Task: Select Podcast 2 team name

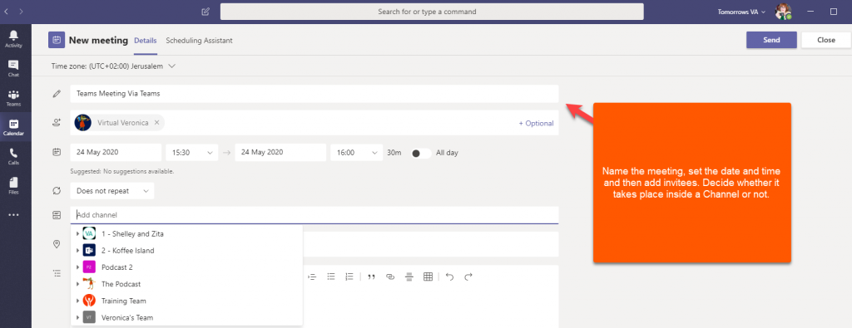Action: point(116,267)
